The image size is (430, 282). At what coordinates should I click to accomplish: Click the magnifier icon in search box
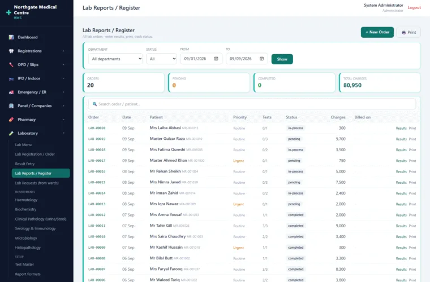pos(94,104)
